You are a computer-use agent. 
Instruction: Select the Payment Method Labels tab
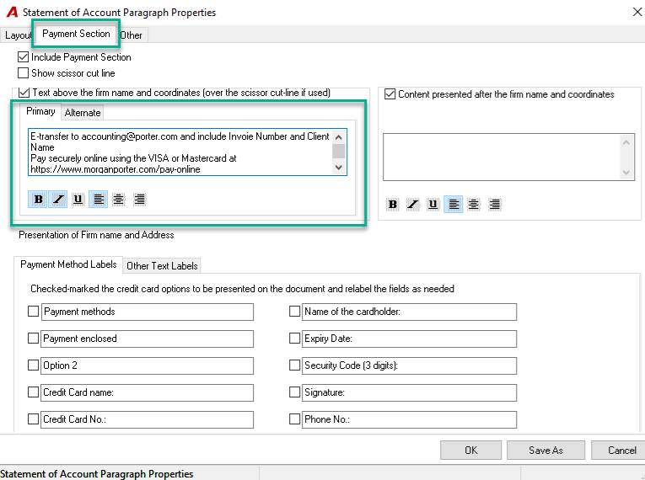pos(68,264)
